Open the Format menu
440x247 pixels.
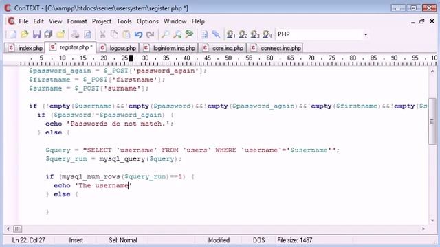tap(77, 21)
